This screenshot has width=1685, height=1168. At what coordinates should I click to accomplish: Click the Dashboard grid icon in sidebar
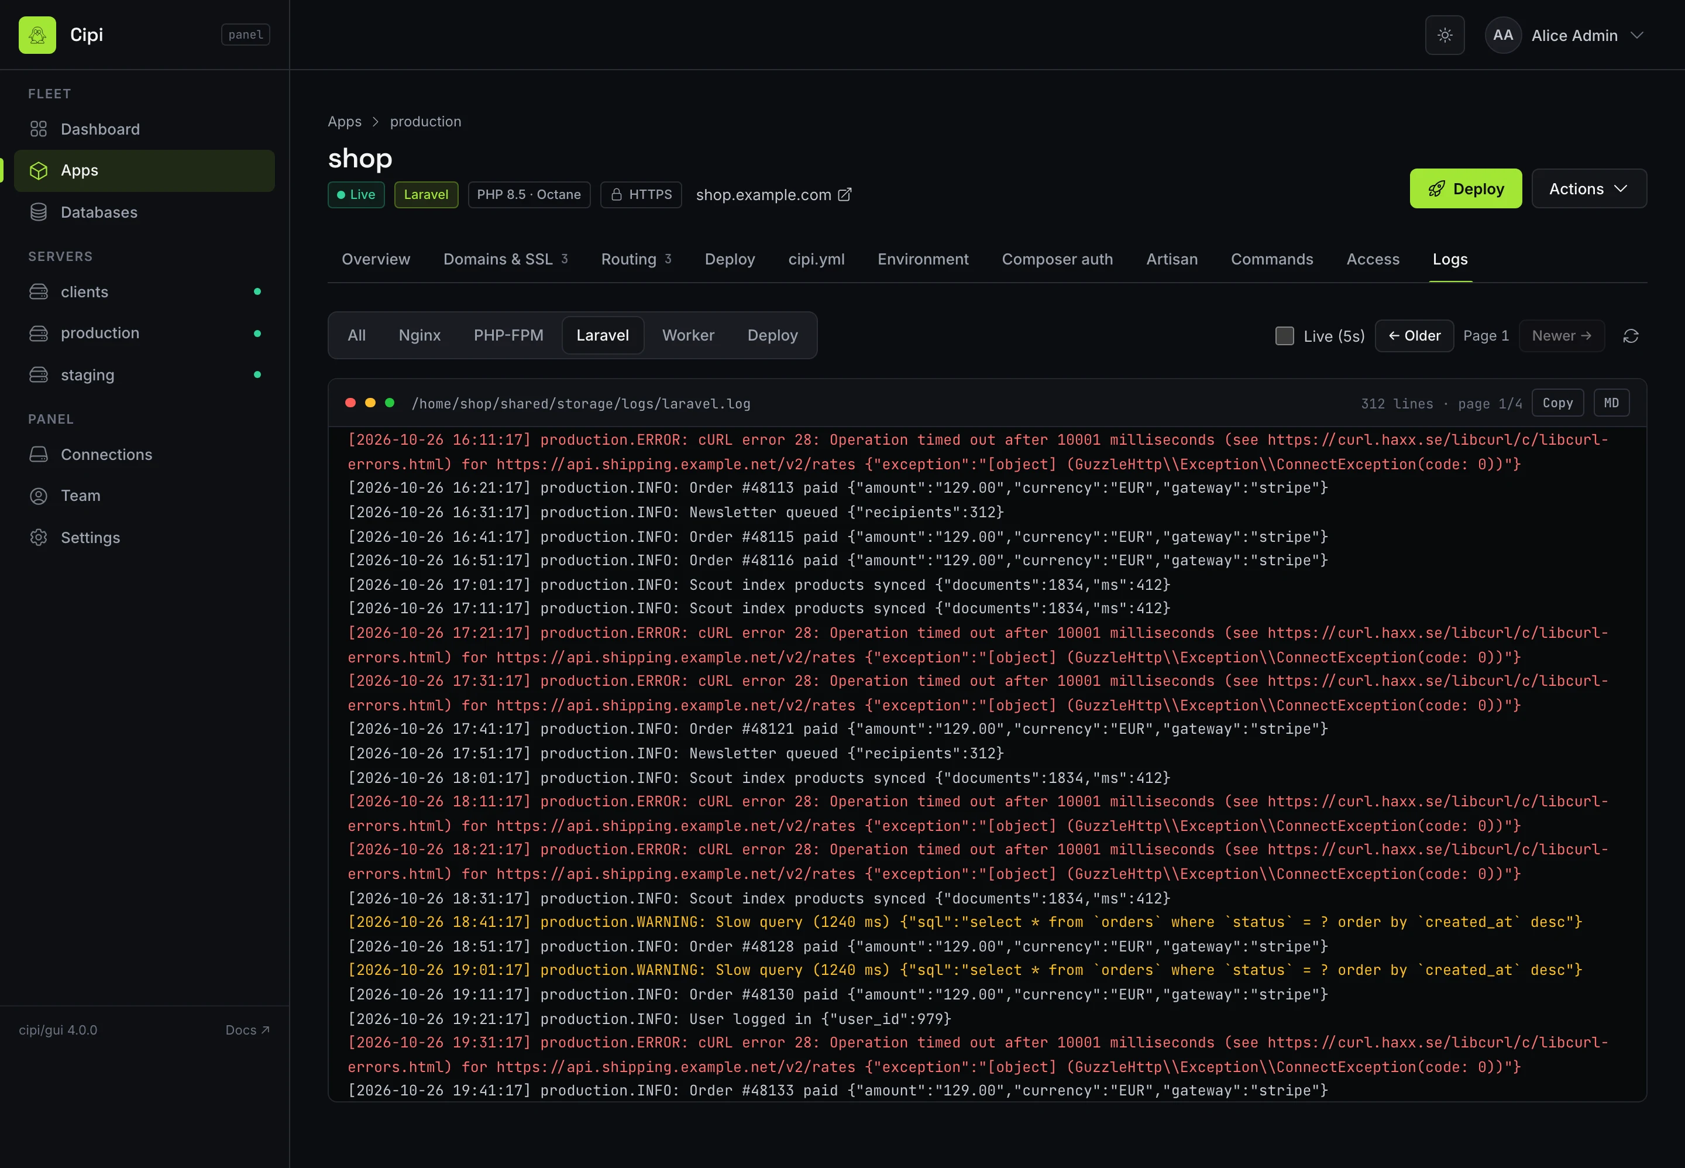39,129
